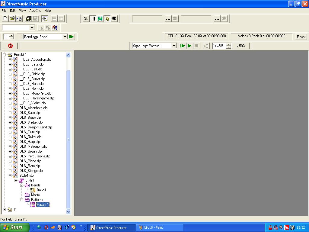Click the Band1 icon in tree

click(33, 190)
